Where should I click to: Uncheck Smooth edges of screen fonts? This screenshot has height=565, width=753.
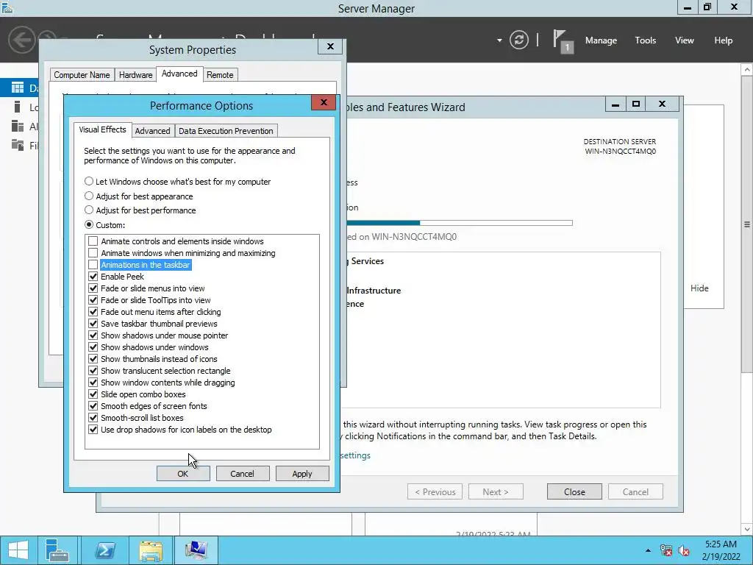tap(93, 406)
